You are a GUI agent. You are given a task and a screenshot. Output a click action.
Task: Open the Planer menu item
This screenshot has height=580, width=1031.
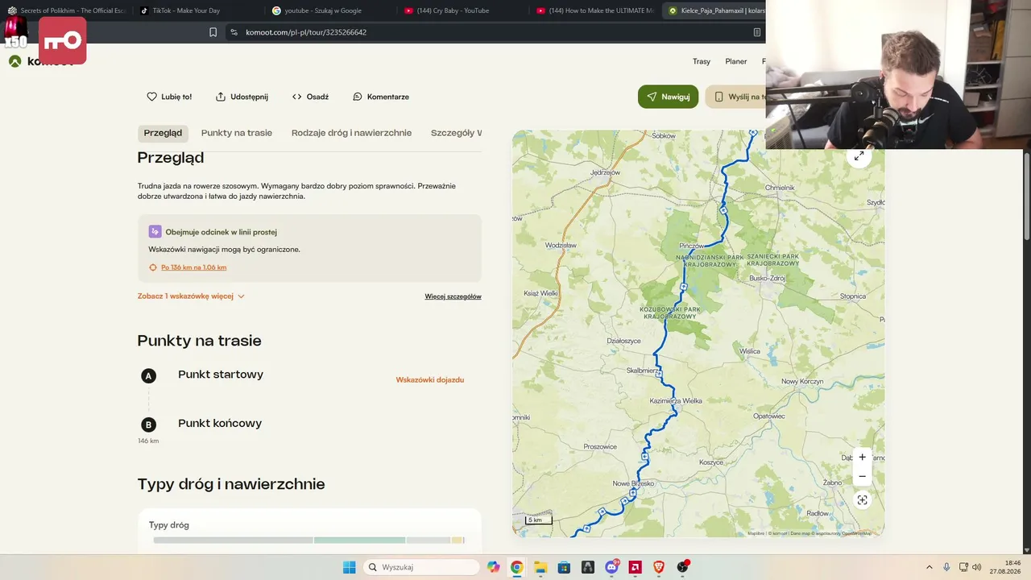pyautogui.click(x=736, y=61)
